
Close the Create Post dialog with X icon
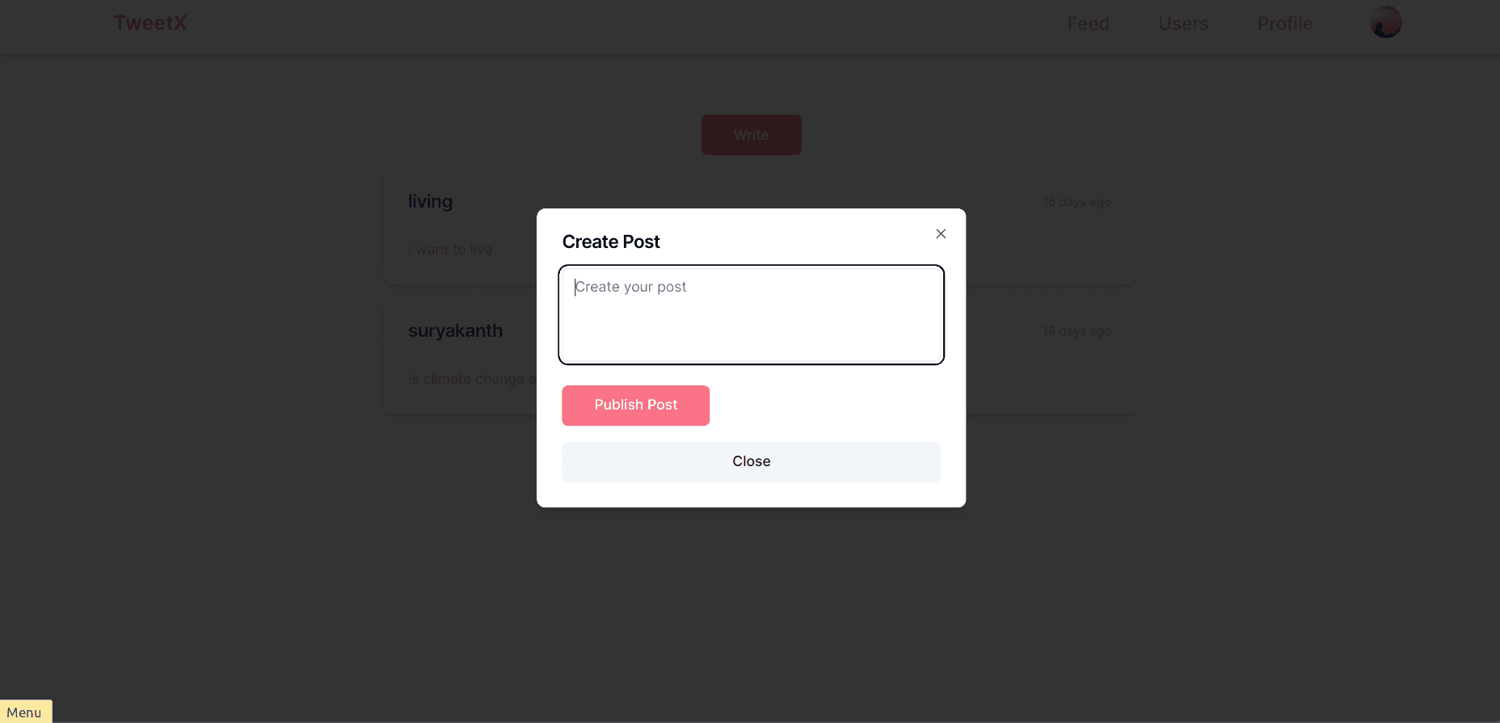point(941,233)
